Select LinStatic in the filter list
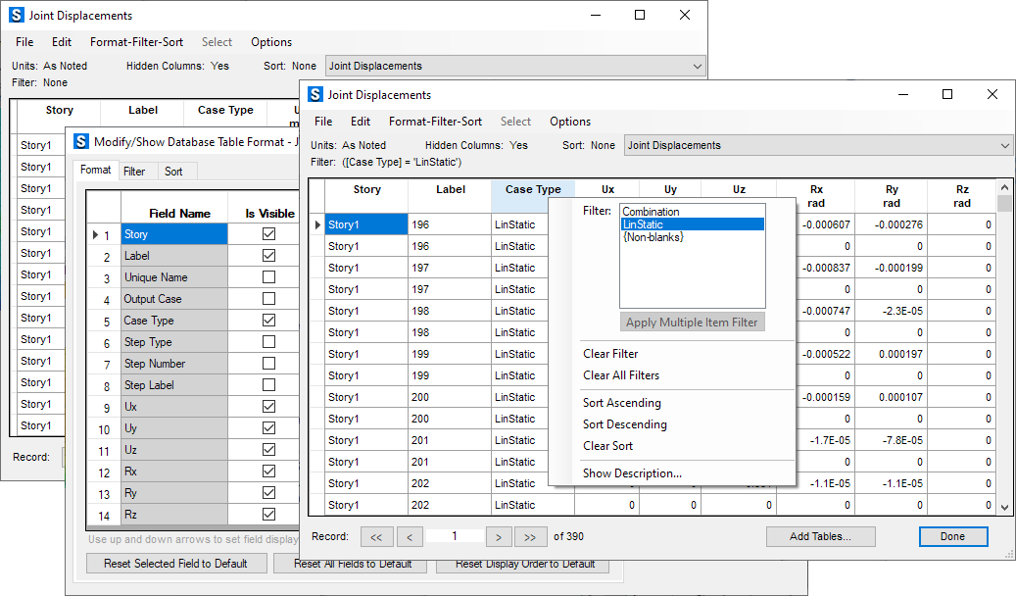Viewport: 1016px width, 596px height. [x=643, y=224]
